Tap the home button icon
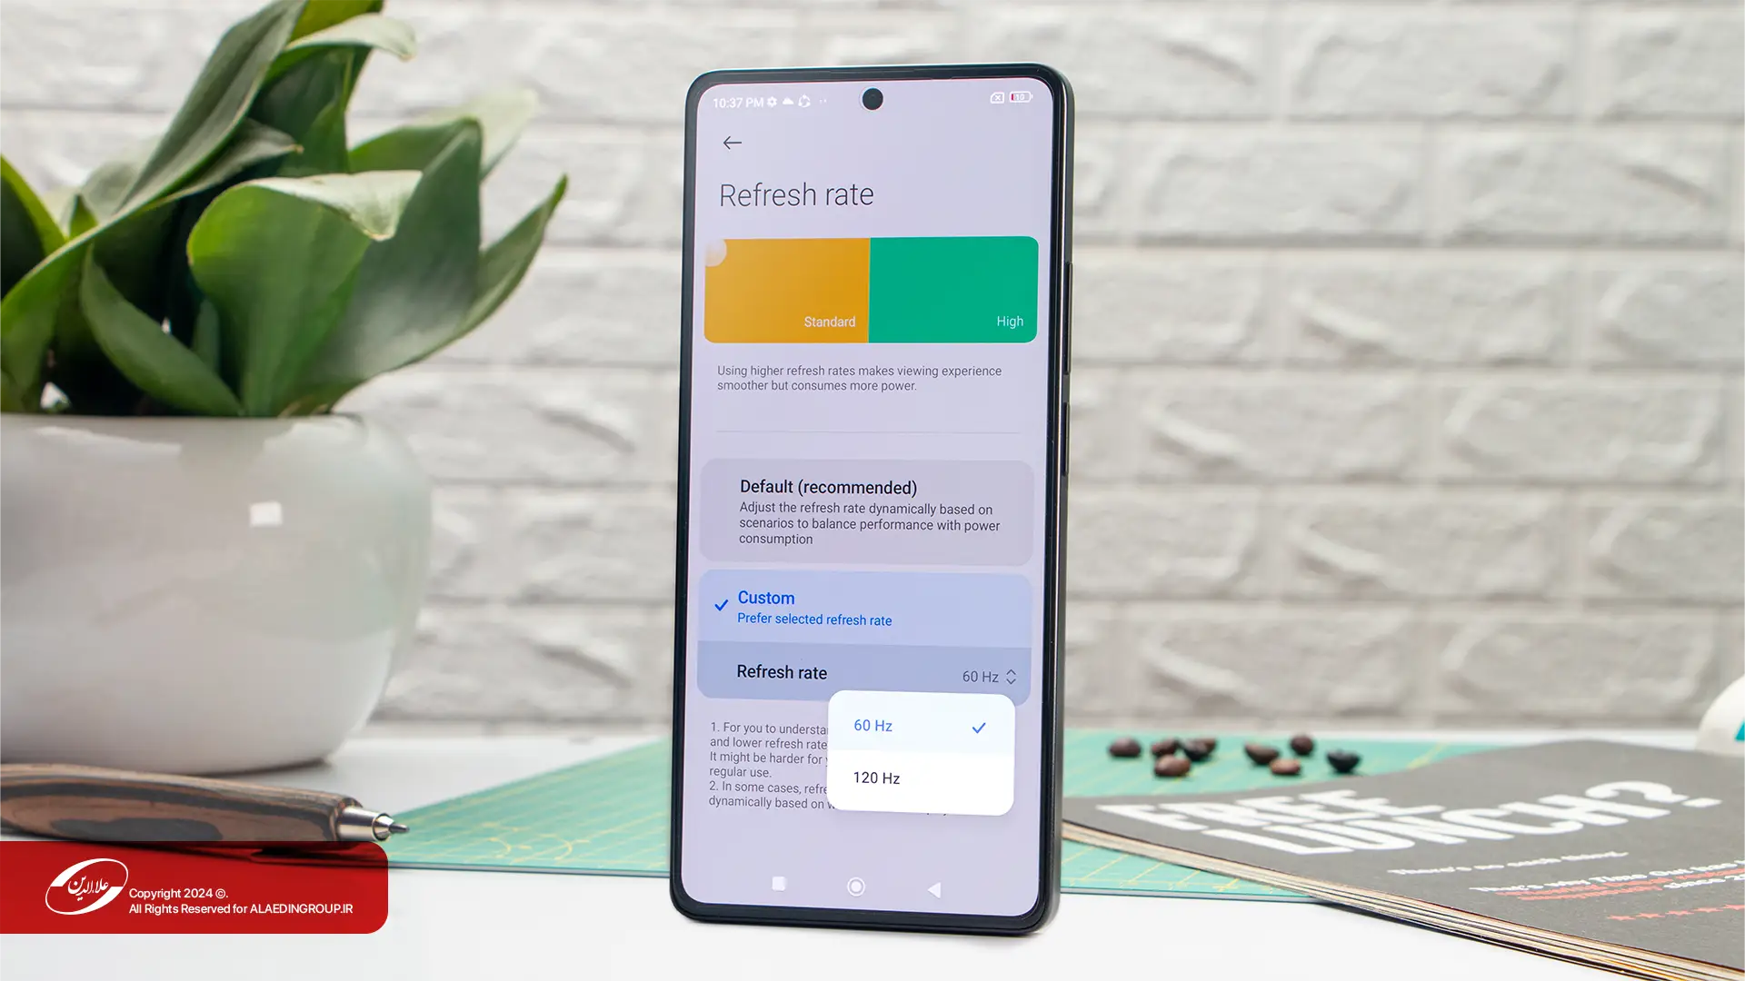This screenshot has height=981, width=1745. pos(856,887)
